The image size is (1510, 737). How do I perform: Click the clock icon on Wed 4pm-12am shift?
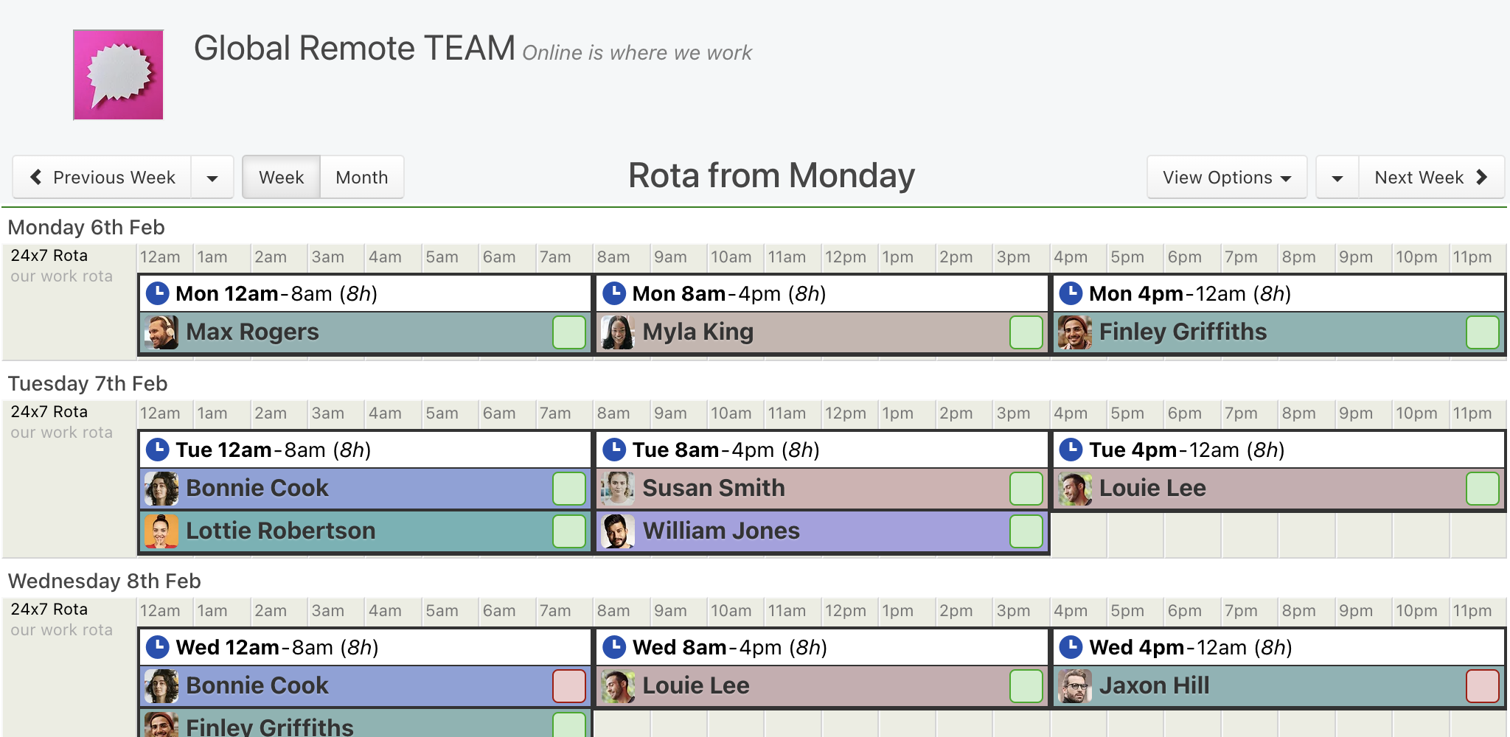[x=1071, y=647]
